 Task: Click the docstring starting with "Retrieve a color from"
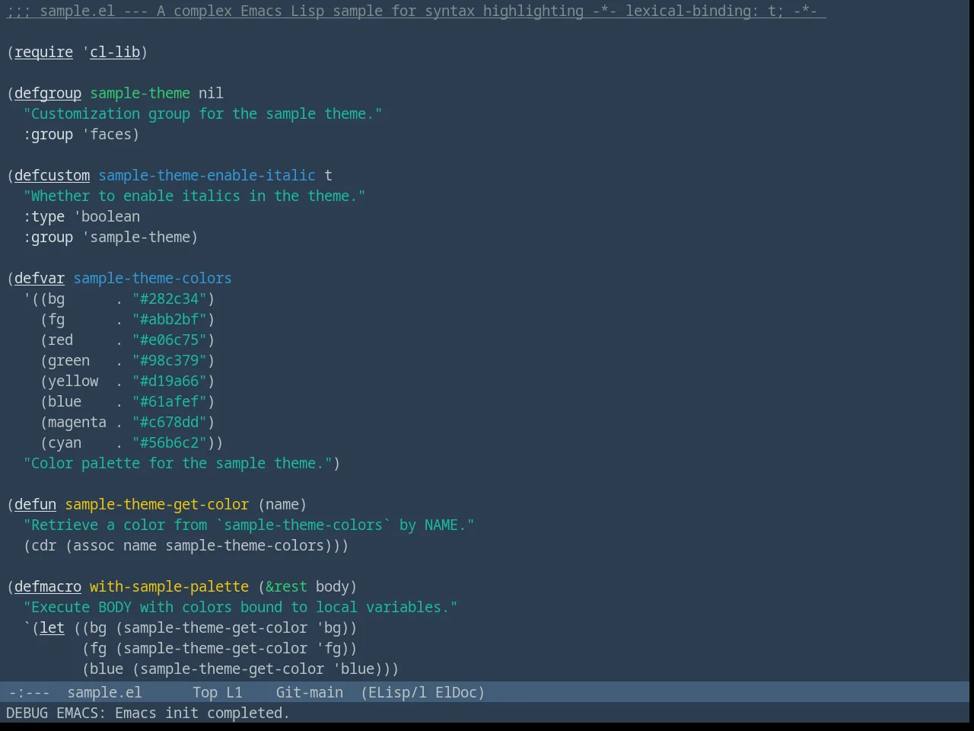pos(249,525)
